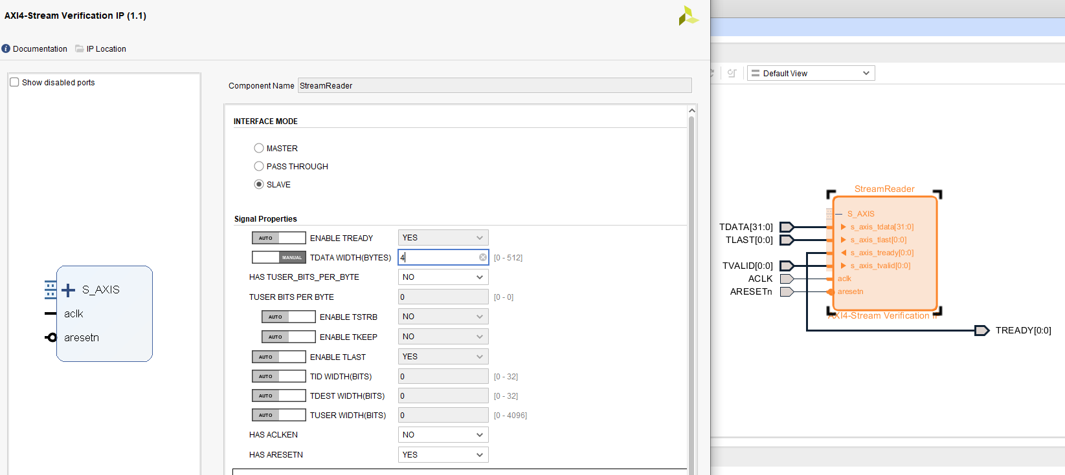Click the TUSER WIDTH(BITS) field
The height and width of the screenshot is (475, 1065).
tap(443, 415)
